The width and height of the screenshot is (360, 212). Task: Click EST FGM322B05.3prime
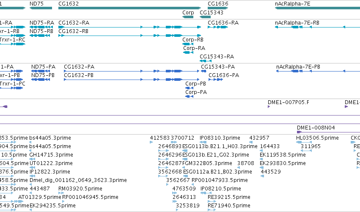tap(207, 163)
